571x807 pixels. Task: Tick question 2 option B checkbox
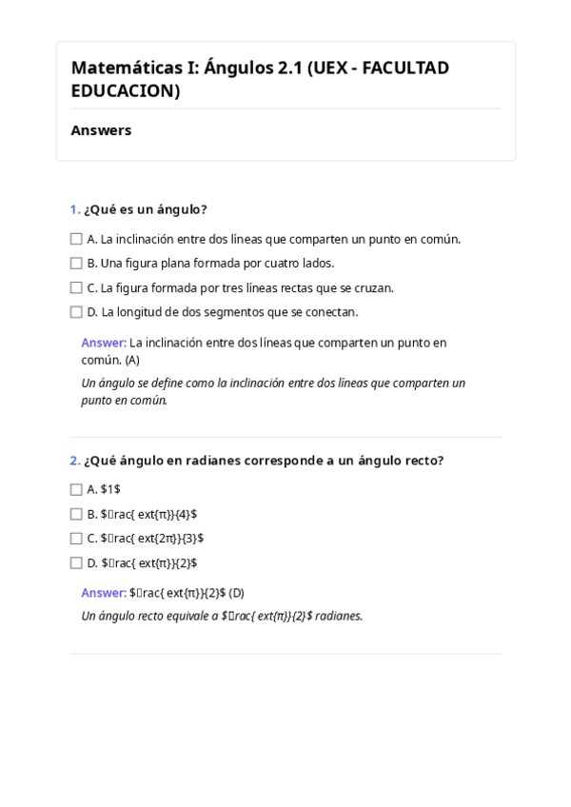click(x=76, y=514)
